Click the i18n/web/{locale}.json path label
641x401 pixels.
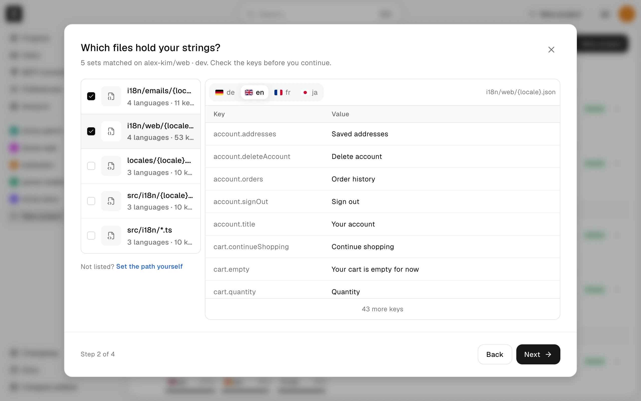(x=521, y=92)
